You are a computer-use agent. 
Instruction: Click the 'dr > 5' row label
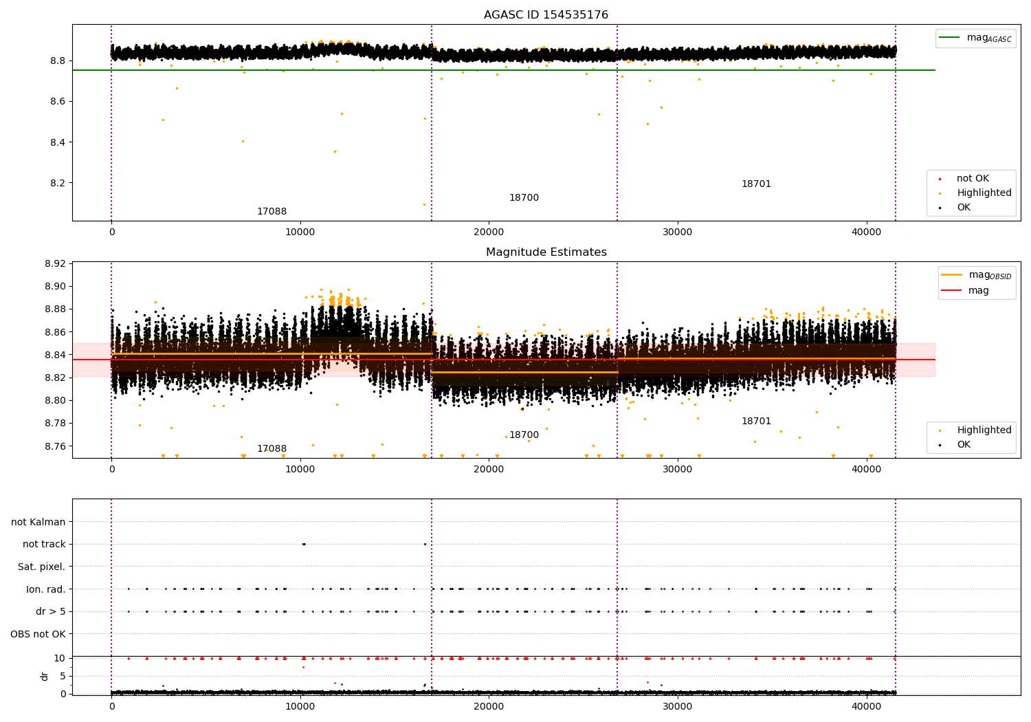point(51,612)
